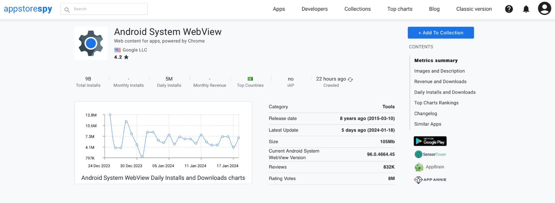Open the AppBrain logo link
Viewport: 555px width, 203px height.
pyautogui.click(x=429, y=167)
